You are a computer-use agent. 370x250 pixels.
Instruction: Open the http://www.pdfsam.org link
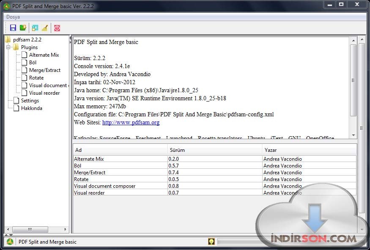pos(131,122)
